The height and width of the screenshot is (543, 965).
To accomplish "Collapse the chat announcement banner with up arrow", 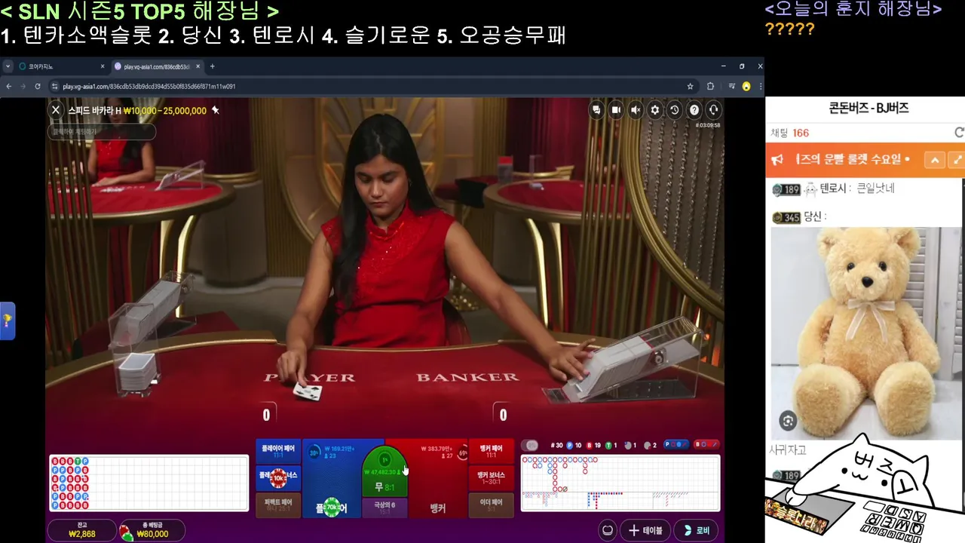I will [x=935, y=160].
